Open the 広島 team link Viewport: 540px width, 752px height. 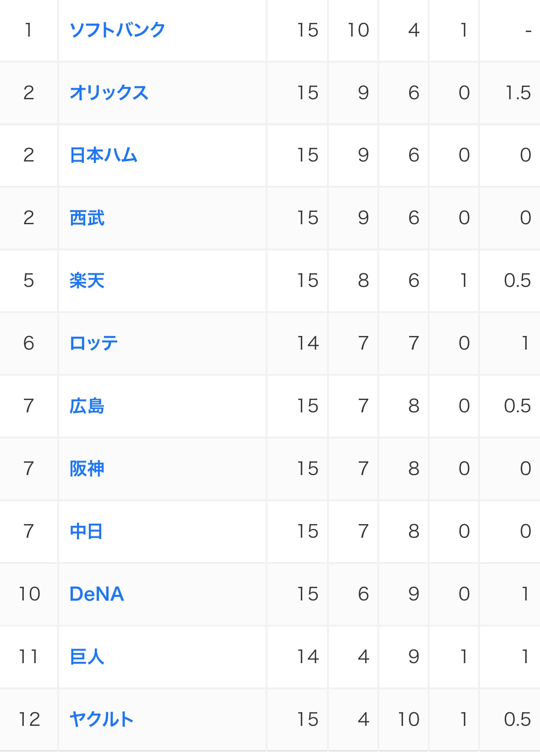(87, 406)
